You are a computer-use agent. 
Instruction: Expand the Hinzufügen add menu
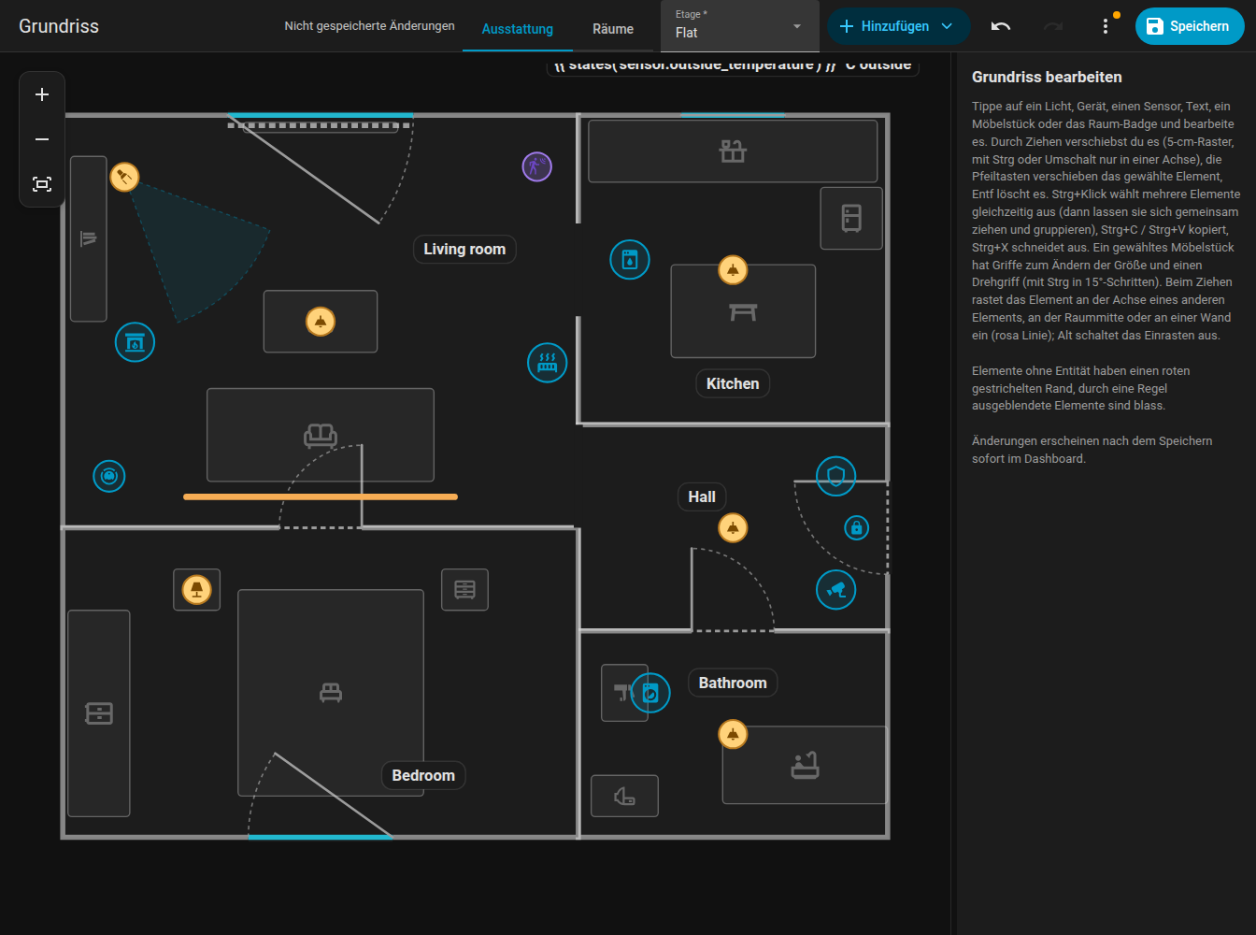click(899, 26)
